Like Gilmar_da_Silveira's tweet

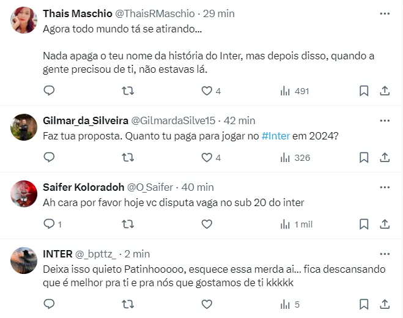[x=207, y=158]
